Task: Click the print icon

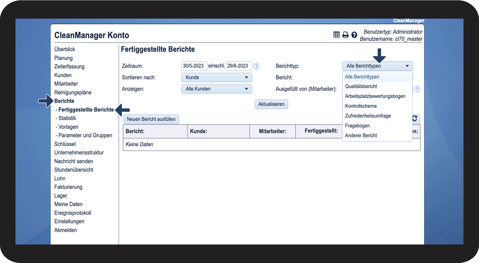Action: tap(345, 35)
